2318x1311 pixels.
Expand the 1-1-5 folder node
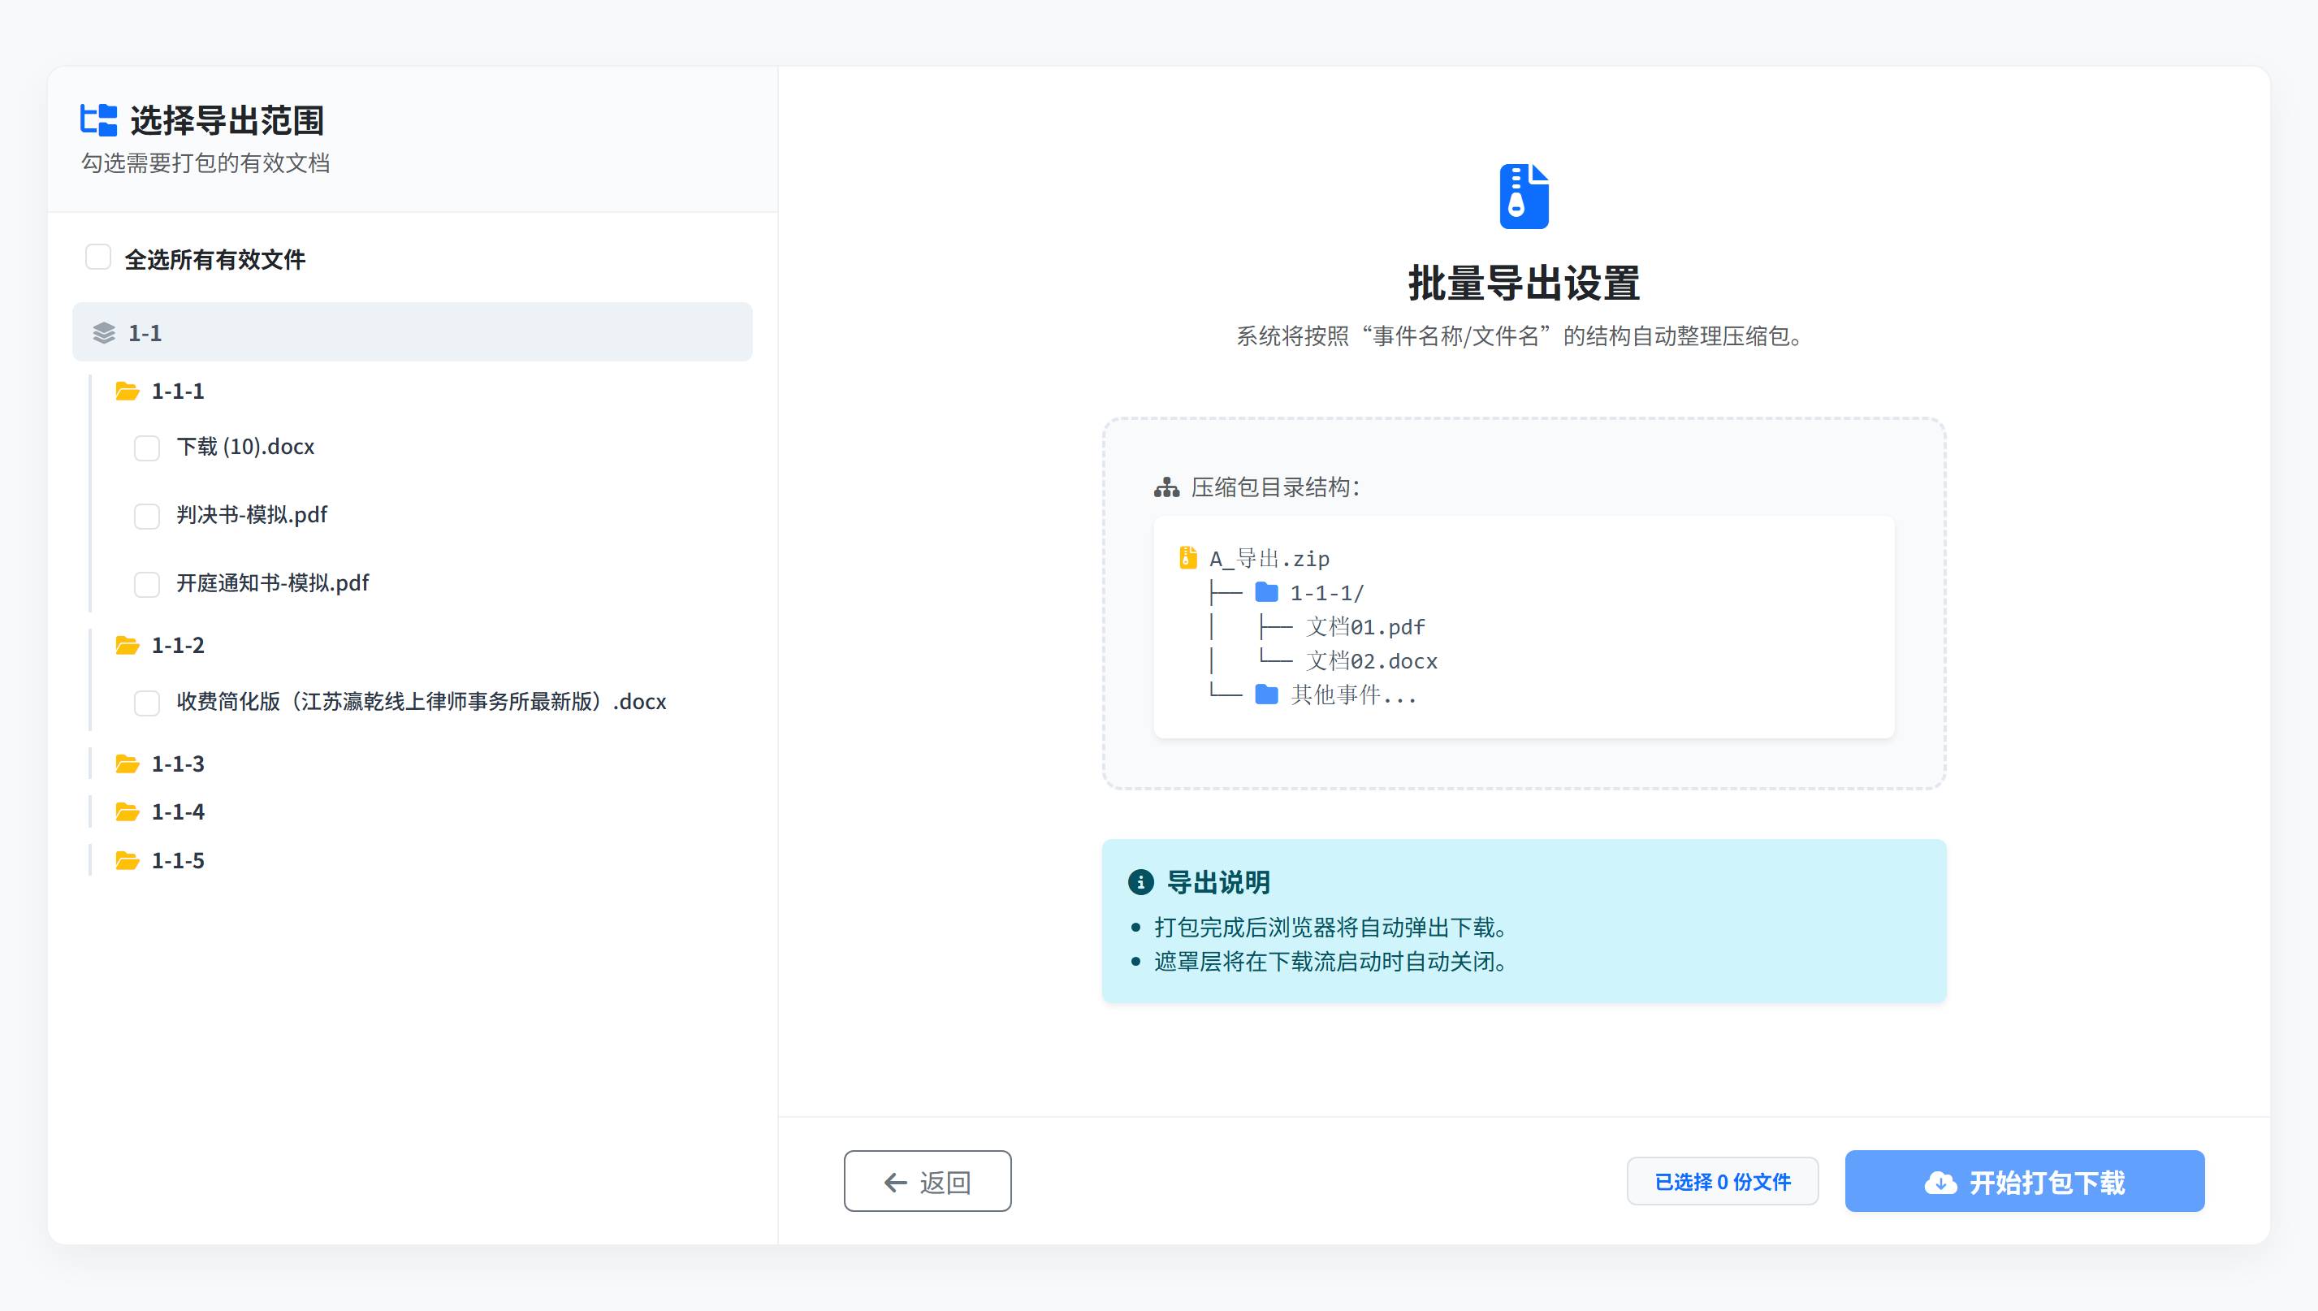(177, 860)
